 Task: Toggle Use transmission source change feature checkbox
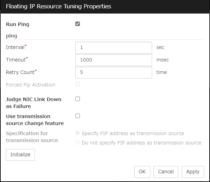(x=77, y=116)
